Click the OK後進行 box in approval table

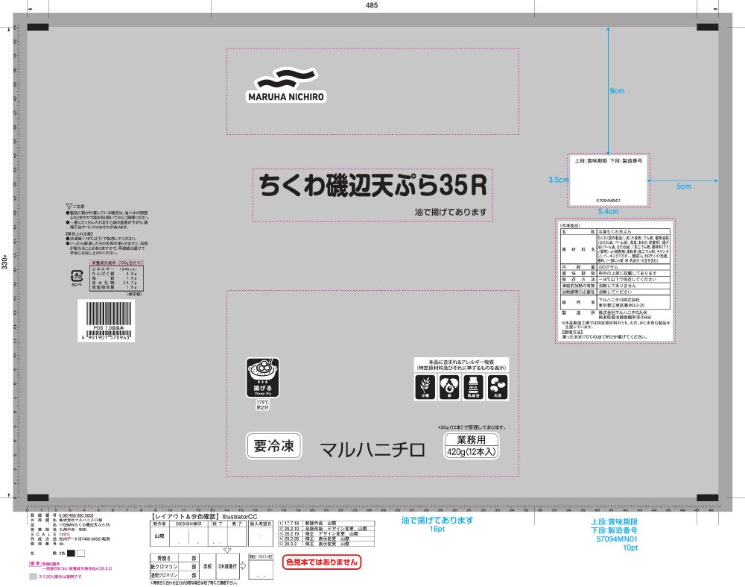point(227,566)
